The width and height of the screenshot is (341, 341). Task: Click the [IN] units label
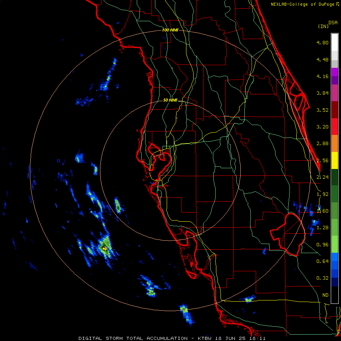point(323,26)
